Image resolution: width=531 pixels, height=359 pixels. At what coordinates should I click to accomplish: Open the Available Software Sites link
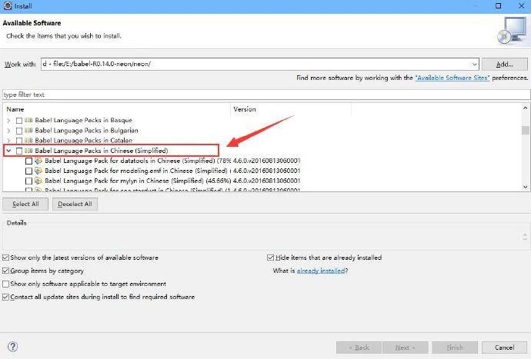point(453,78)
